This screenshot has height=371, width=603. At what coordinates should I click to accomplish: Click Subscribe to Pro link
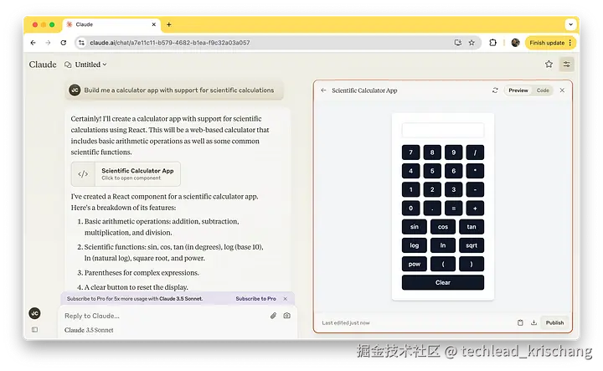click(255, 299)
